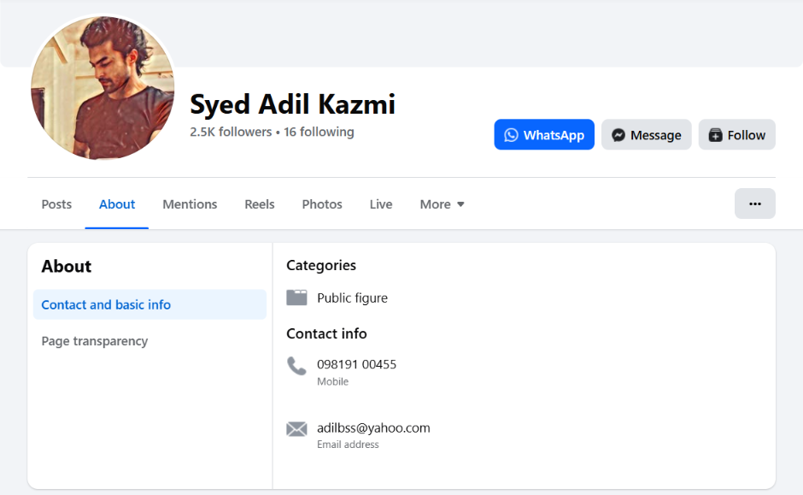Open Page transparency section
The height and width of the screenshot is (495, 803).
click(95, 341)
